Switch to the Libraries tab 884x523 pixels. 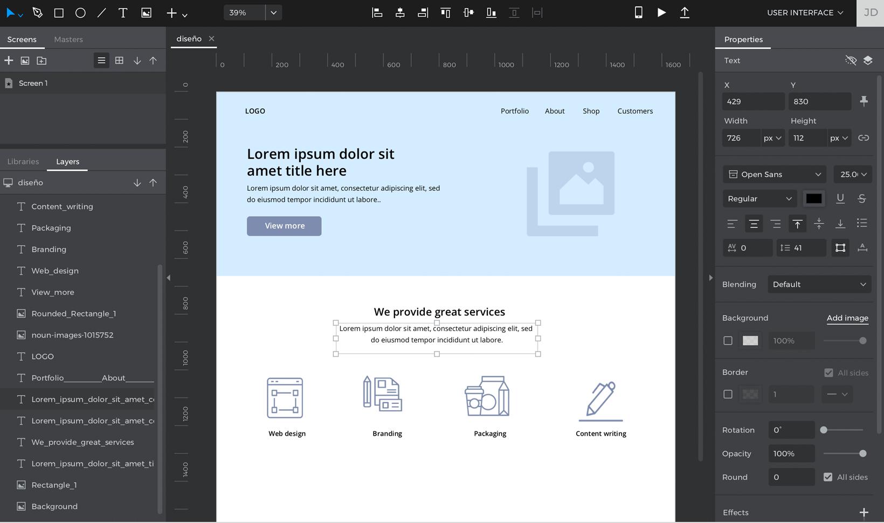pyautogui.click(x=23, y=162)
